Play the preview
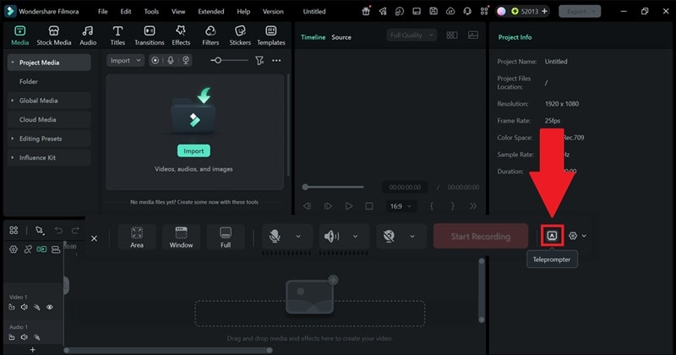This screenshot has height=355, width=676. [348, 206]
